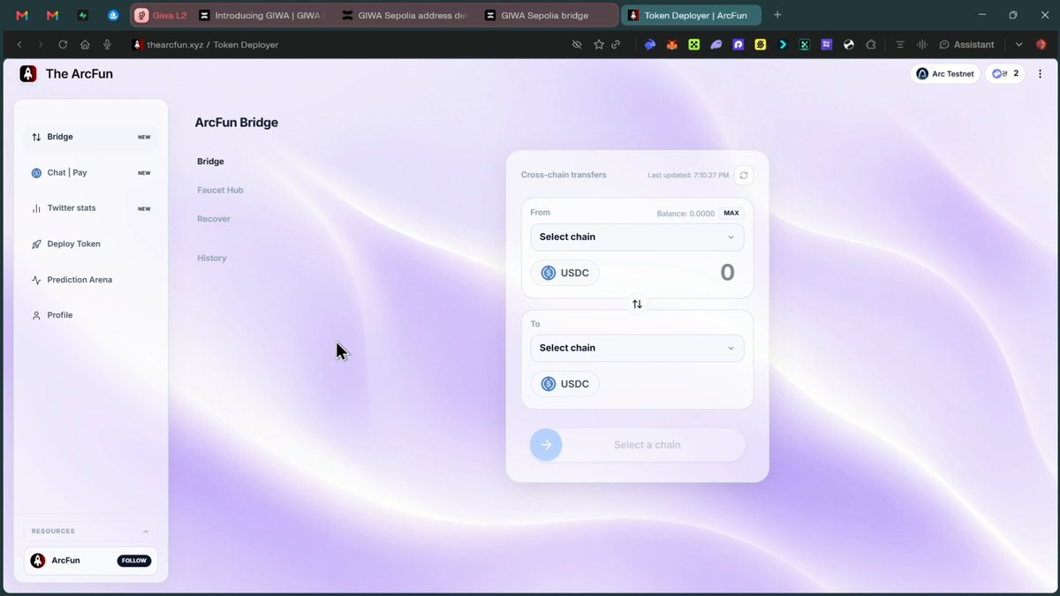Click the MAX balance button
This screenshot has width=1060, height=596.
pos(731,213)
